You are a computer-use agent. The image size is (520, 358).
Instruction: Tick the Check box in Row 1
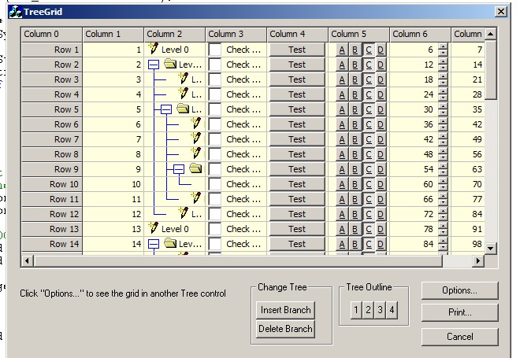215,50
